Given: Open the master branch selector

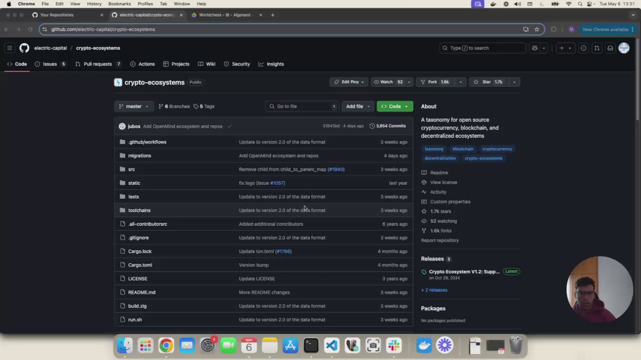Looking at the screenshot, I should 133,106.
